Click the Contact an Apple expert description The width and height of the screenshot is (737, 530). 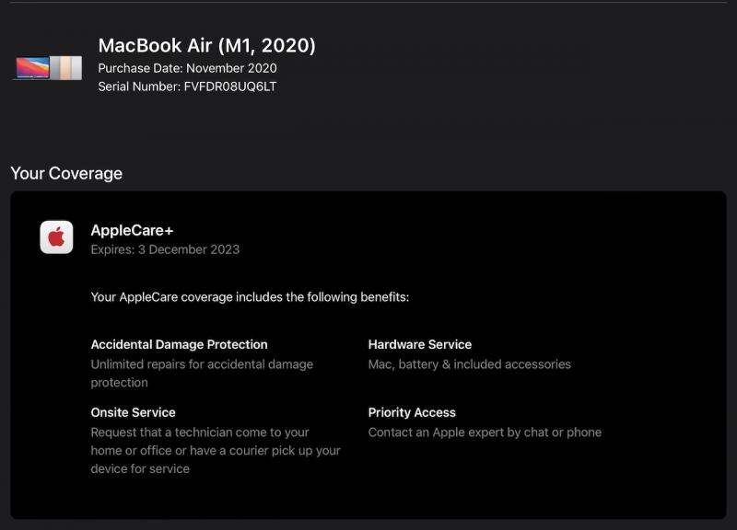485,432
